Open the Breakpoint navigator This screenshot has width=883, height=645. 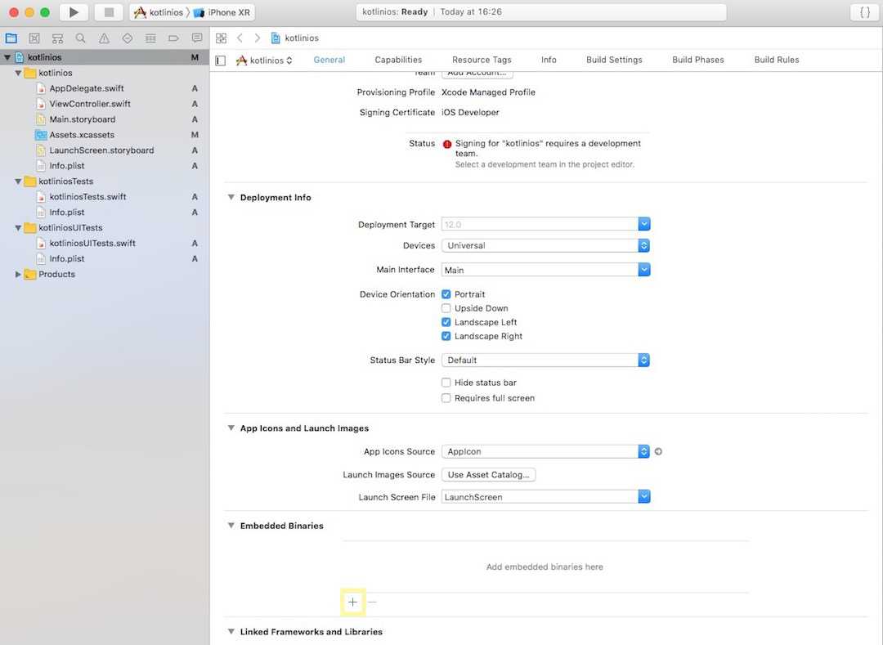pyautogui.click(x=173, y=38)
